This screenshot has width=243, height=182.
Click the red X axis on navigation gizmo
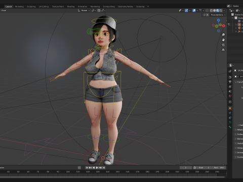pos(224,26)
